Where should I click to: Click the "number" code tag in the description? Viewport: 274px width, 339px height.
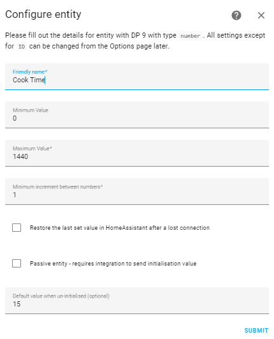click(x=191, y=36)
